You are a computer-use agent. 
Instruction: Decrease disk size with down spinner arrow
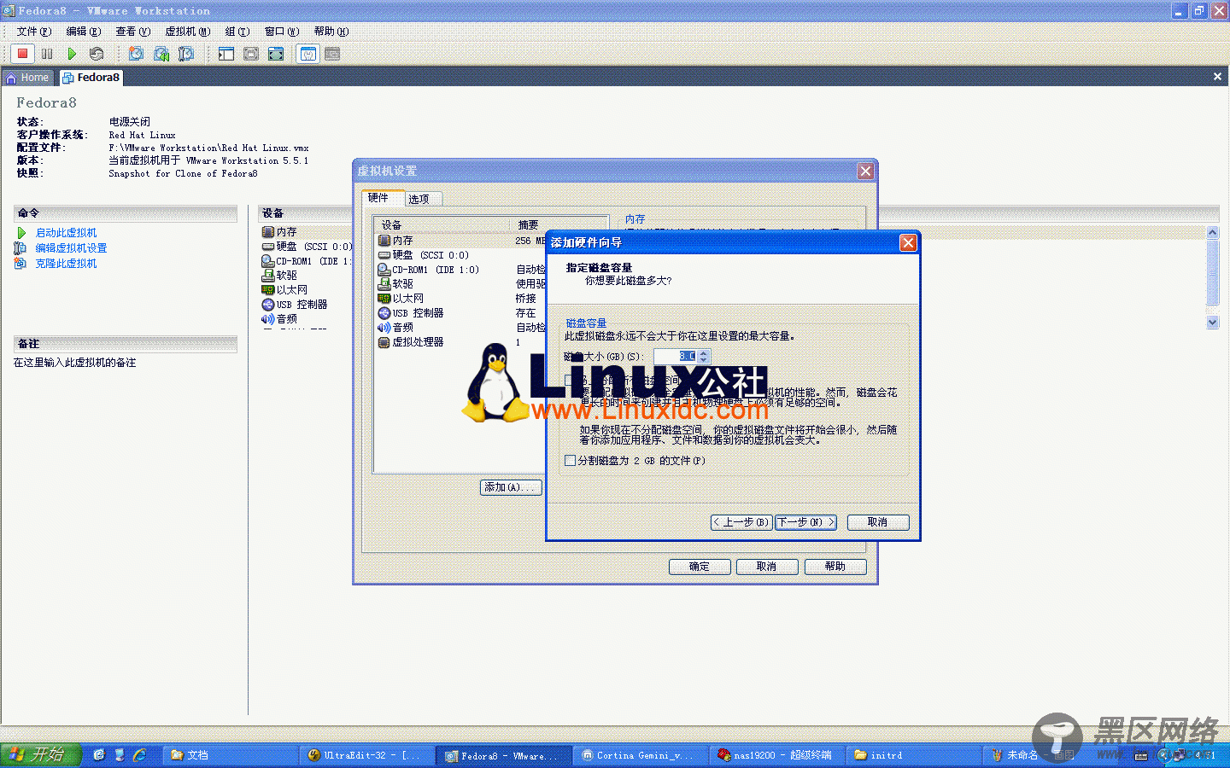pyautogui.click(x=704, y=359)
